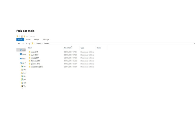Switch to the Accueil tab
Screen dimensions: 195x138
(28, 40)
